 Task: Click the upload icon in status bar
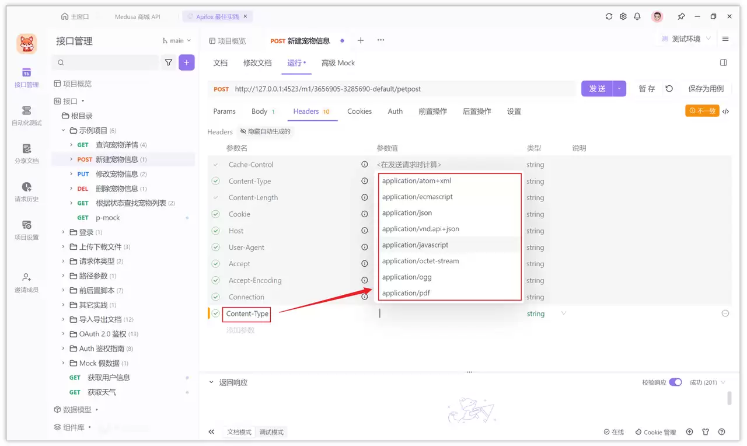click(x=690, y=432)
